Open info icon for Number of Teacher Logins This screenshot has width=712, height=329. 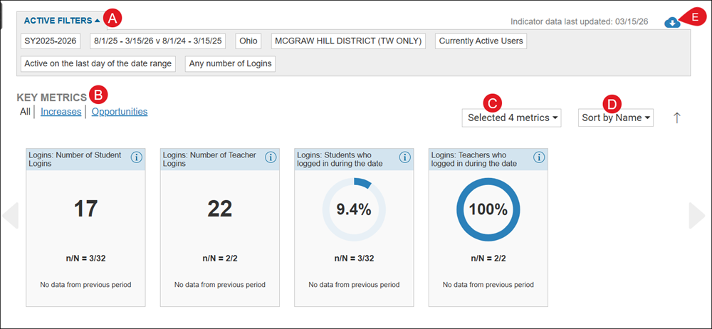click(271, 157)
